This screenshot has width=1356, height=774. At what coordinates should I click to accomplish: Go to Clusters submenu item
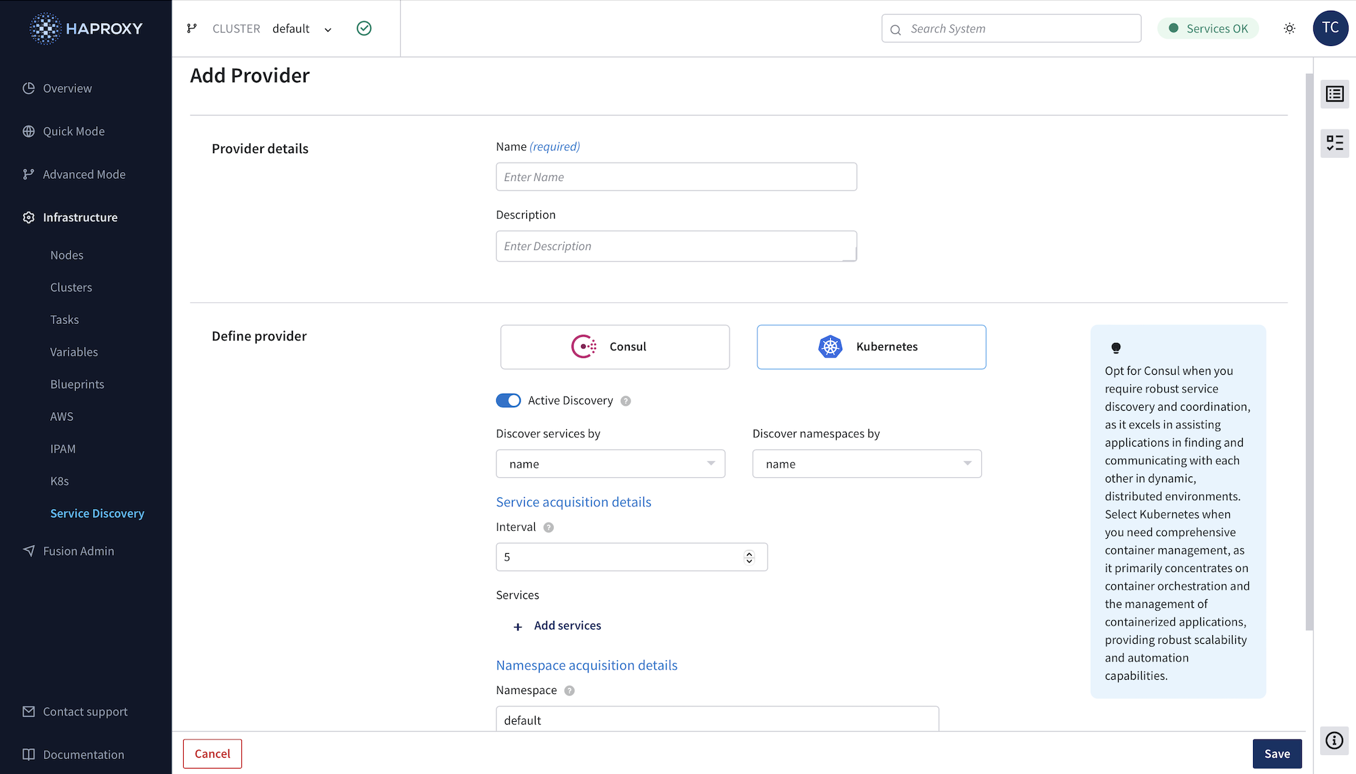[x=71, y=287]
